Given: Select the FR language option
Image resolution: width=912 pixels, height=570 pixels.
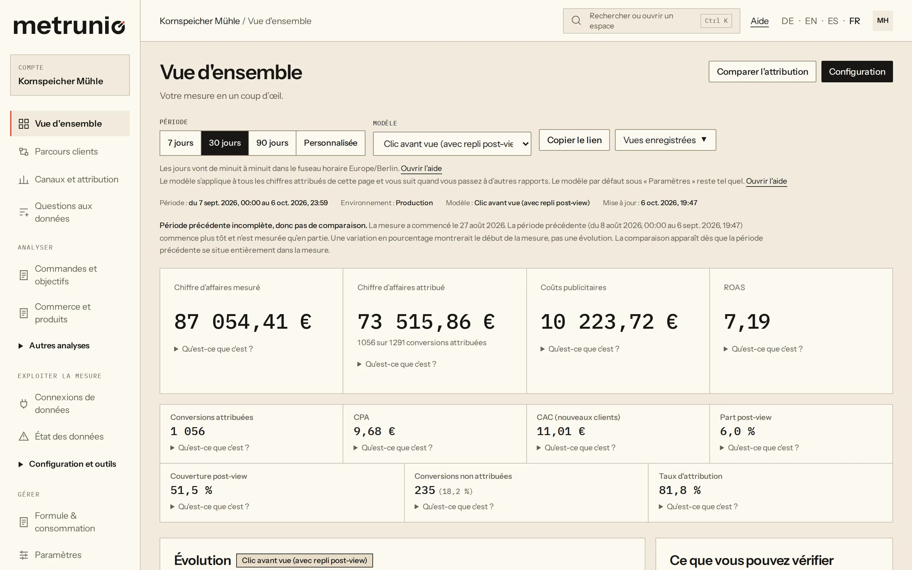Looking at the screenshot, I should coord(854,21).
